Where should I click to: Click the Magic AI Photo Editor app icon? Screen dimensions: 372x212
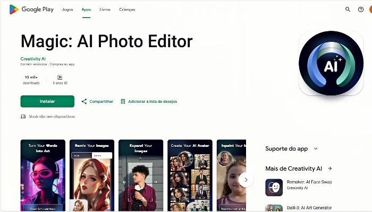331,63
